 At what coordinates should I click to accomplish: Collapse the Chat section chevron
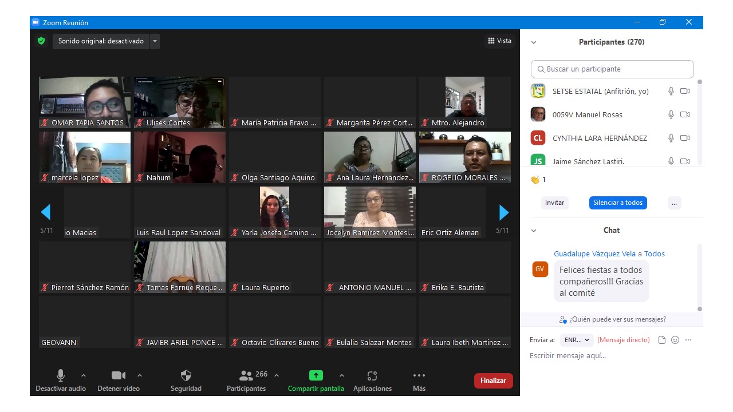[534, 231]
